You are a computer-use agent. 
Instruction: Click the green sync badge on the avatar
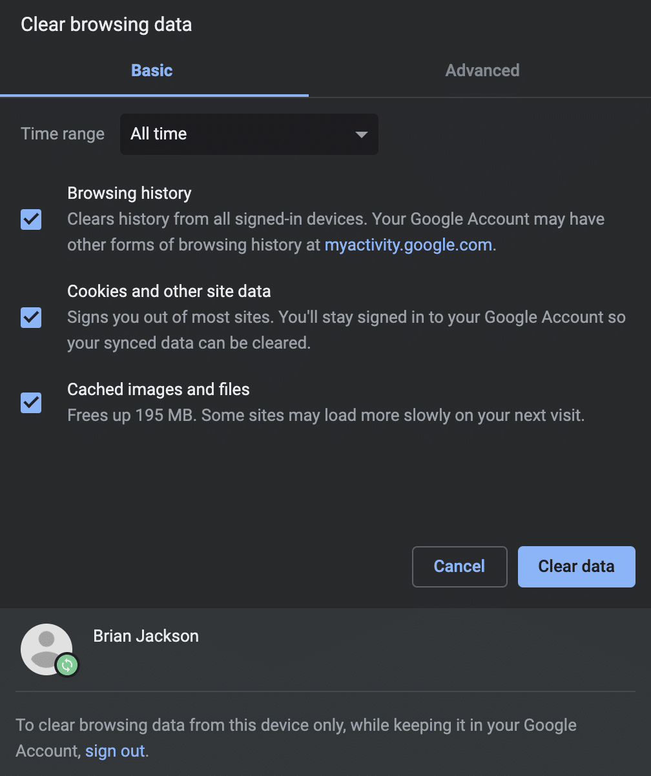[x=66, y=665]
